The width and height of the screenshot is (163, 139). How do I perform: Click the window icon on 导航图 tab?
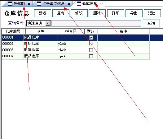(10, 4)
